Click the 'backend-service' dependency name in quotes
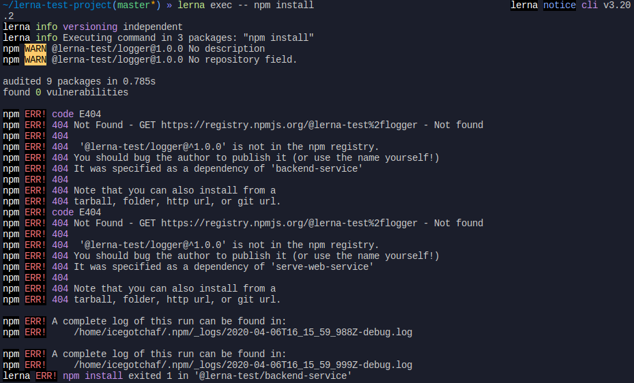Screen dimensions: 634x383 (319, 169)
